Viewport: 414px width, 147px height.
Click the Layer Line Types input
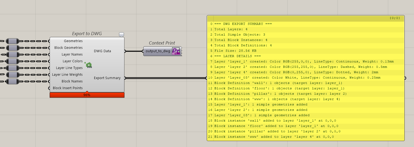[69, 68]
